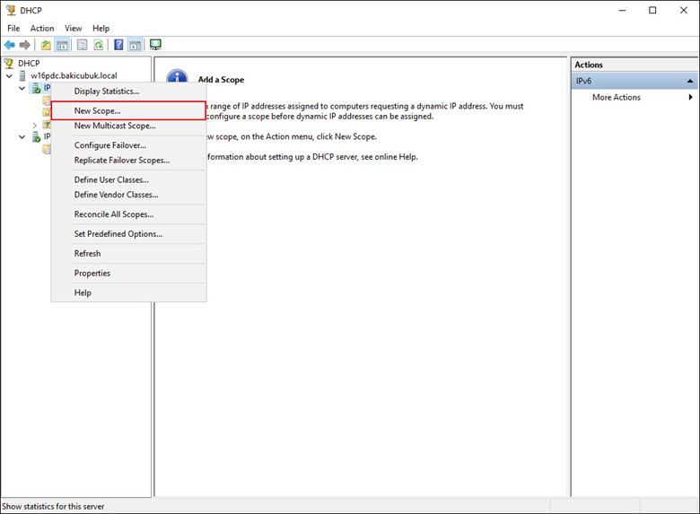Collapse the second IP node chevron
The width and height of the screenshot is (700, 514).
click(x=22, y=137)
